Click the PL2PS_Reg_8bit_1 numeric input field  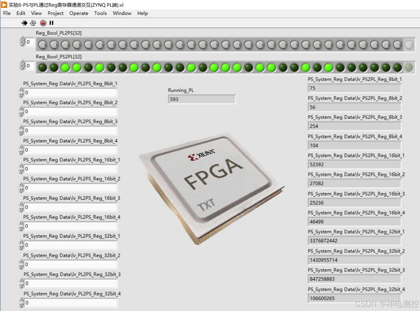coord(71,93)
